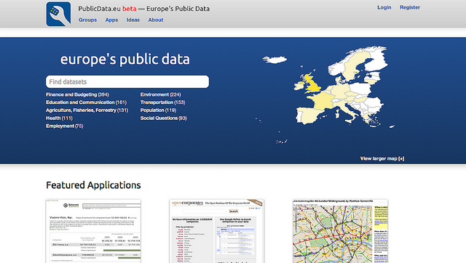This screenshot has height=263, width=466.
Task: Select Italy on the Europe map
Action: (x=348, y=109)
